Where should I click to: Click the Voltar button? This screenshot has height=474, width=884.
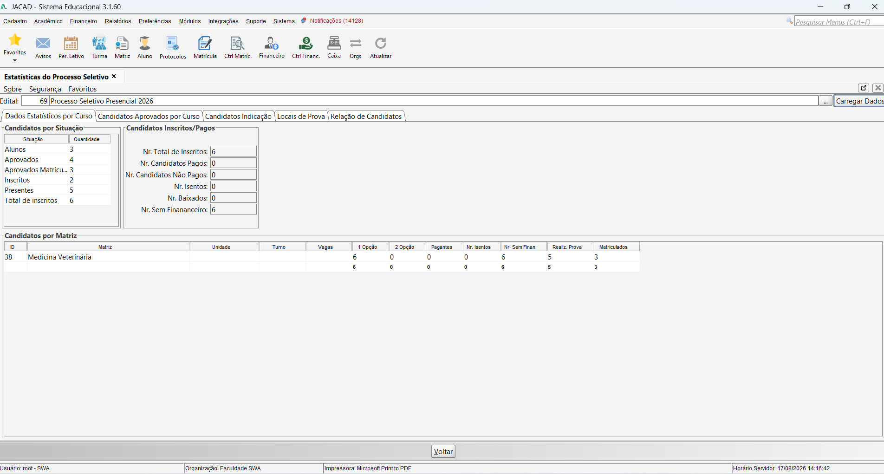[443, 451]
